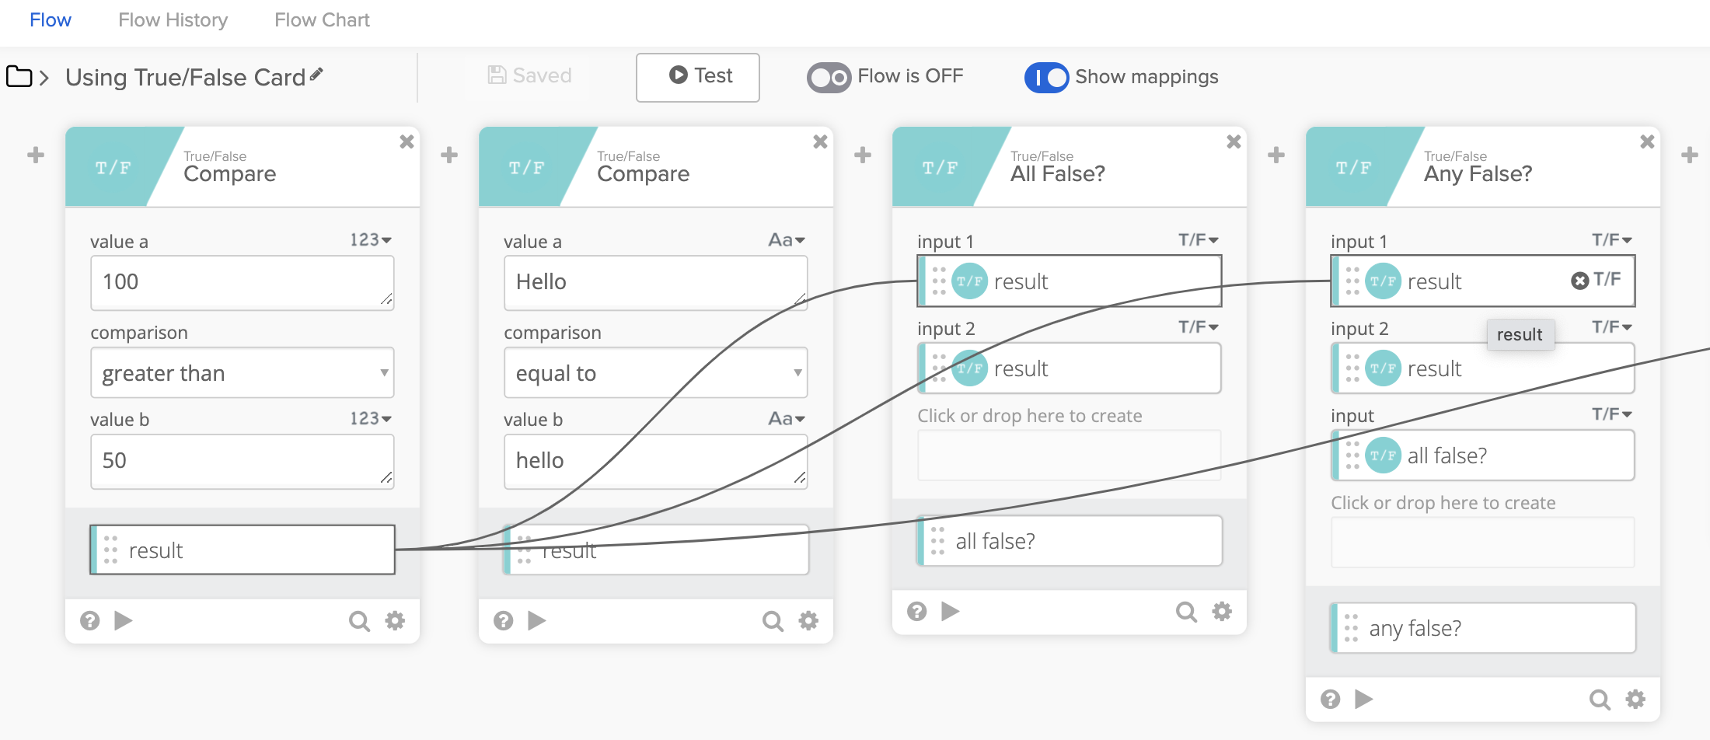This screenshot has height=740, width=1710.
Task: Close the Any False? card
Action: tap(1647, 141)
